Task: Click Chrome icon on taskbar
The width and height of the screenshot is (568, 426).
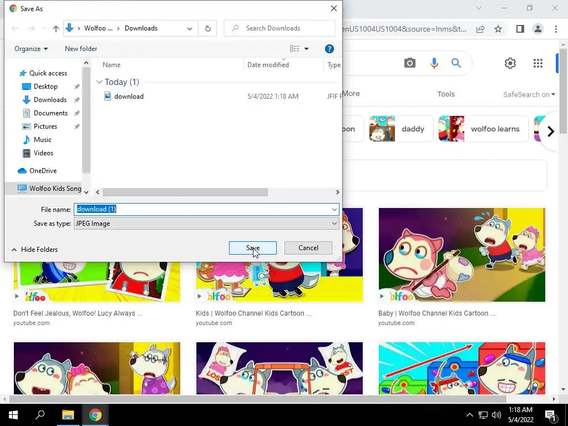Action: [95, 415]
